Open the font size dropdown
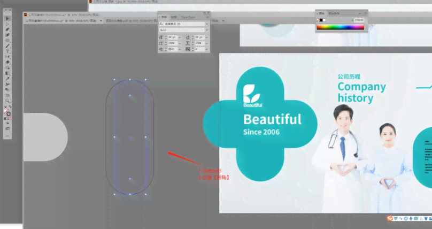 click(x=180, y=37)
